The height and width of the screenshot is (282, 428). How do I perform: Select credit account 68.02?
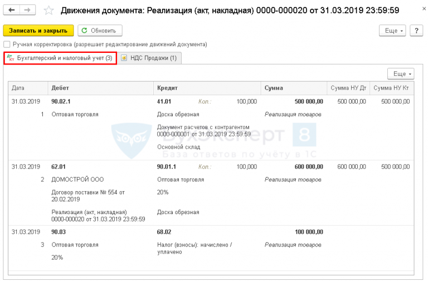pos(164,232)
